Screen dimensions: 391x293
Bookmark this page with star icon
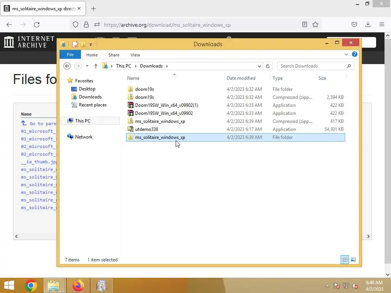pyautogui.click(x=315, y=24)
